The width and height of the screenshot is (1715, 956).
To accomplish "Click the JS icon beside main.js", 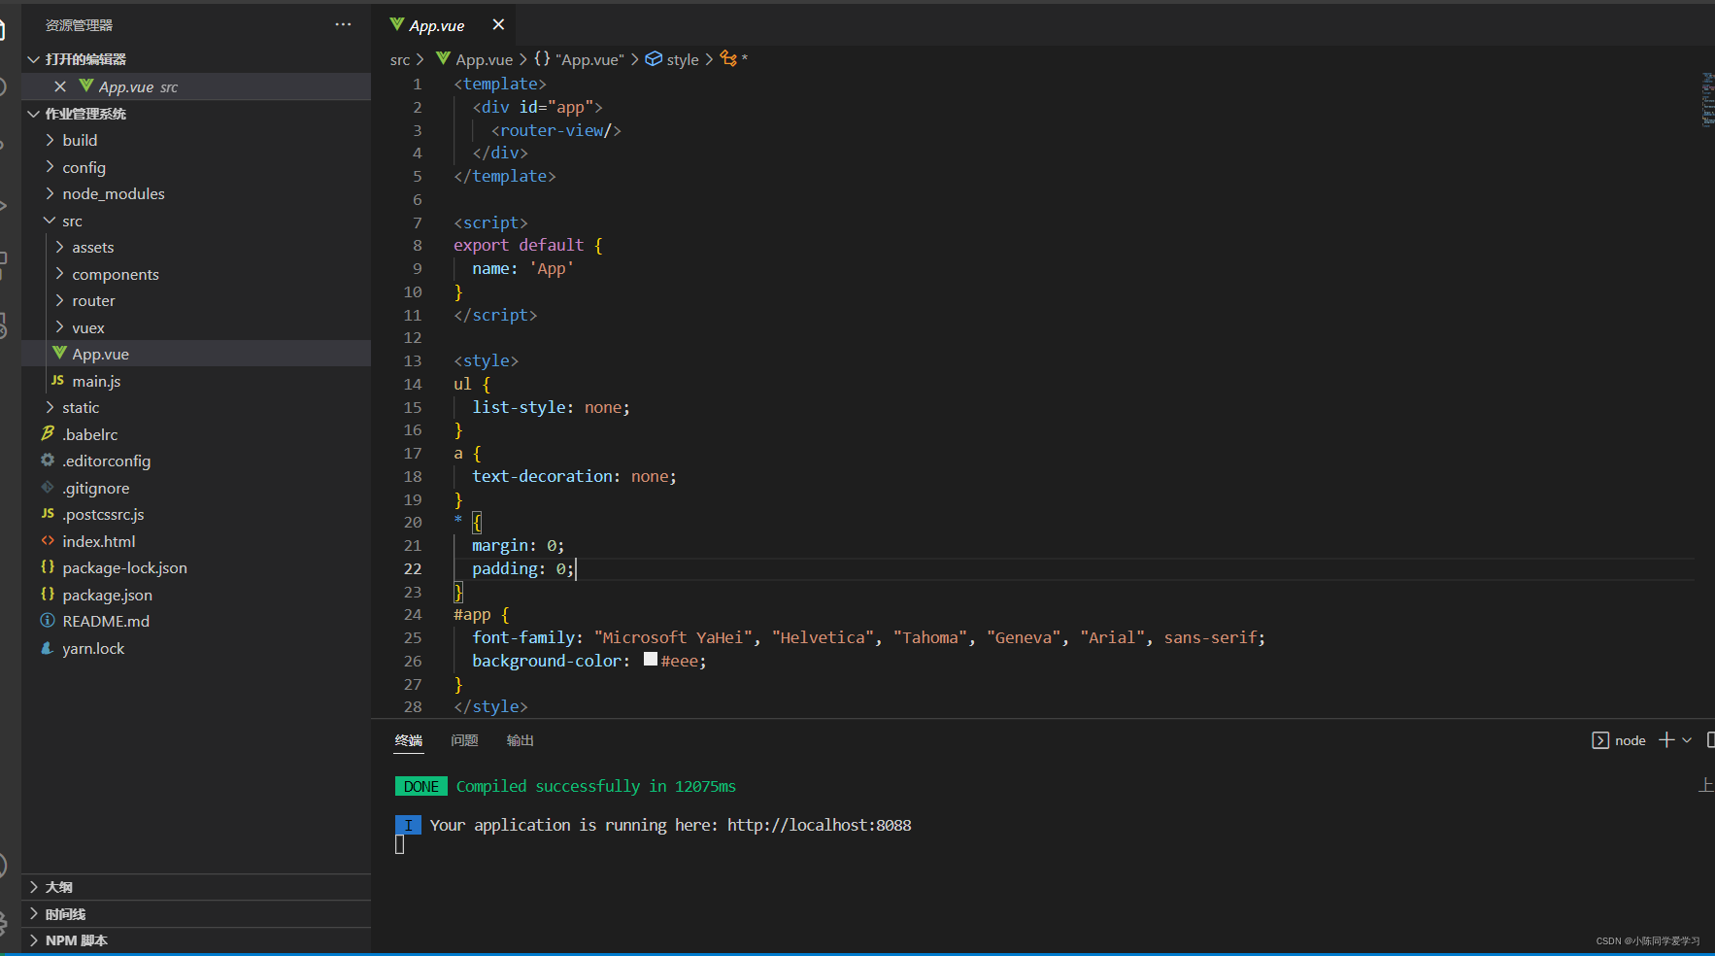I will tap(57, 380).
